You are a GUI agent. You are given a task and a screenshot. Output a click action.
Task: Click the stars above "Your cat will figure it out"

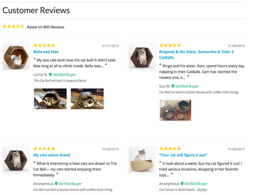[170, 149]
